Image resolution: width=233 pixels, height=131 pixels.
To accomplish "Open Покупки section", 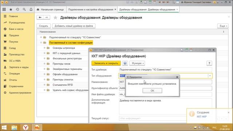I will (13, 42).
